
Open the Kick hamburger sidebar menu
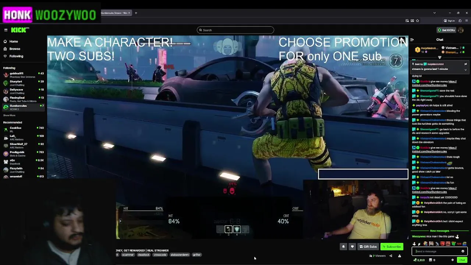(6, 30)
